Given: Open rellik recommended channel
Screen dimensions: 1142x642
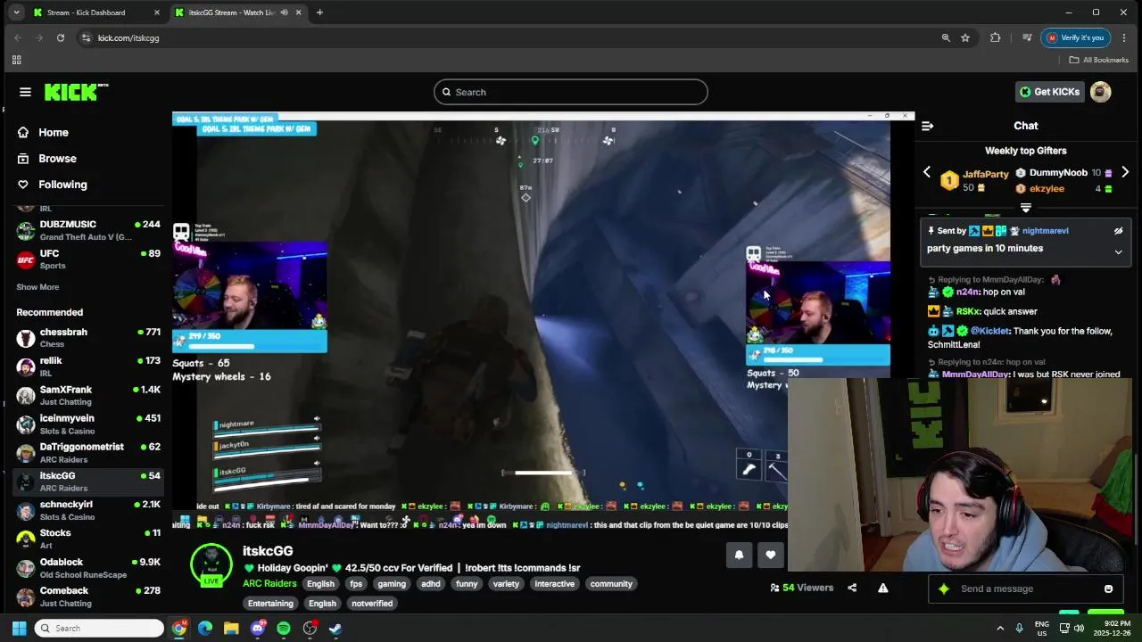Looking at the screenshot, I should pos(87,366).
